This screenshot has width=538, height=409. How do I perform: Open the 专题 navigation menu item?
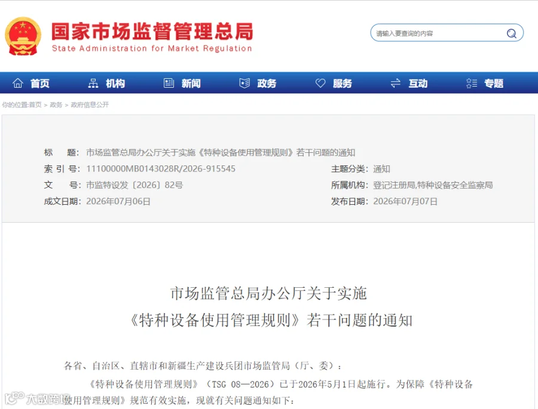click(494, 84)
